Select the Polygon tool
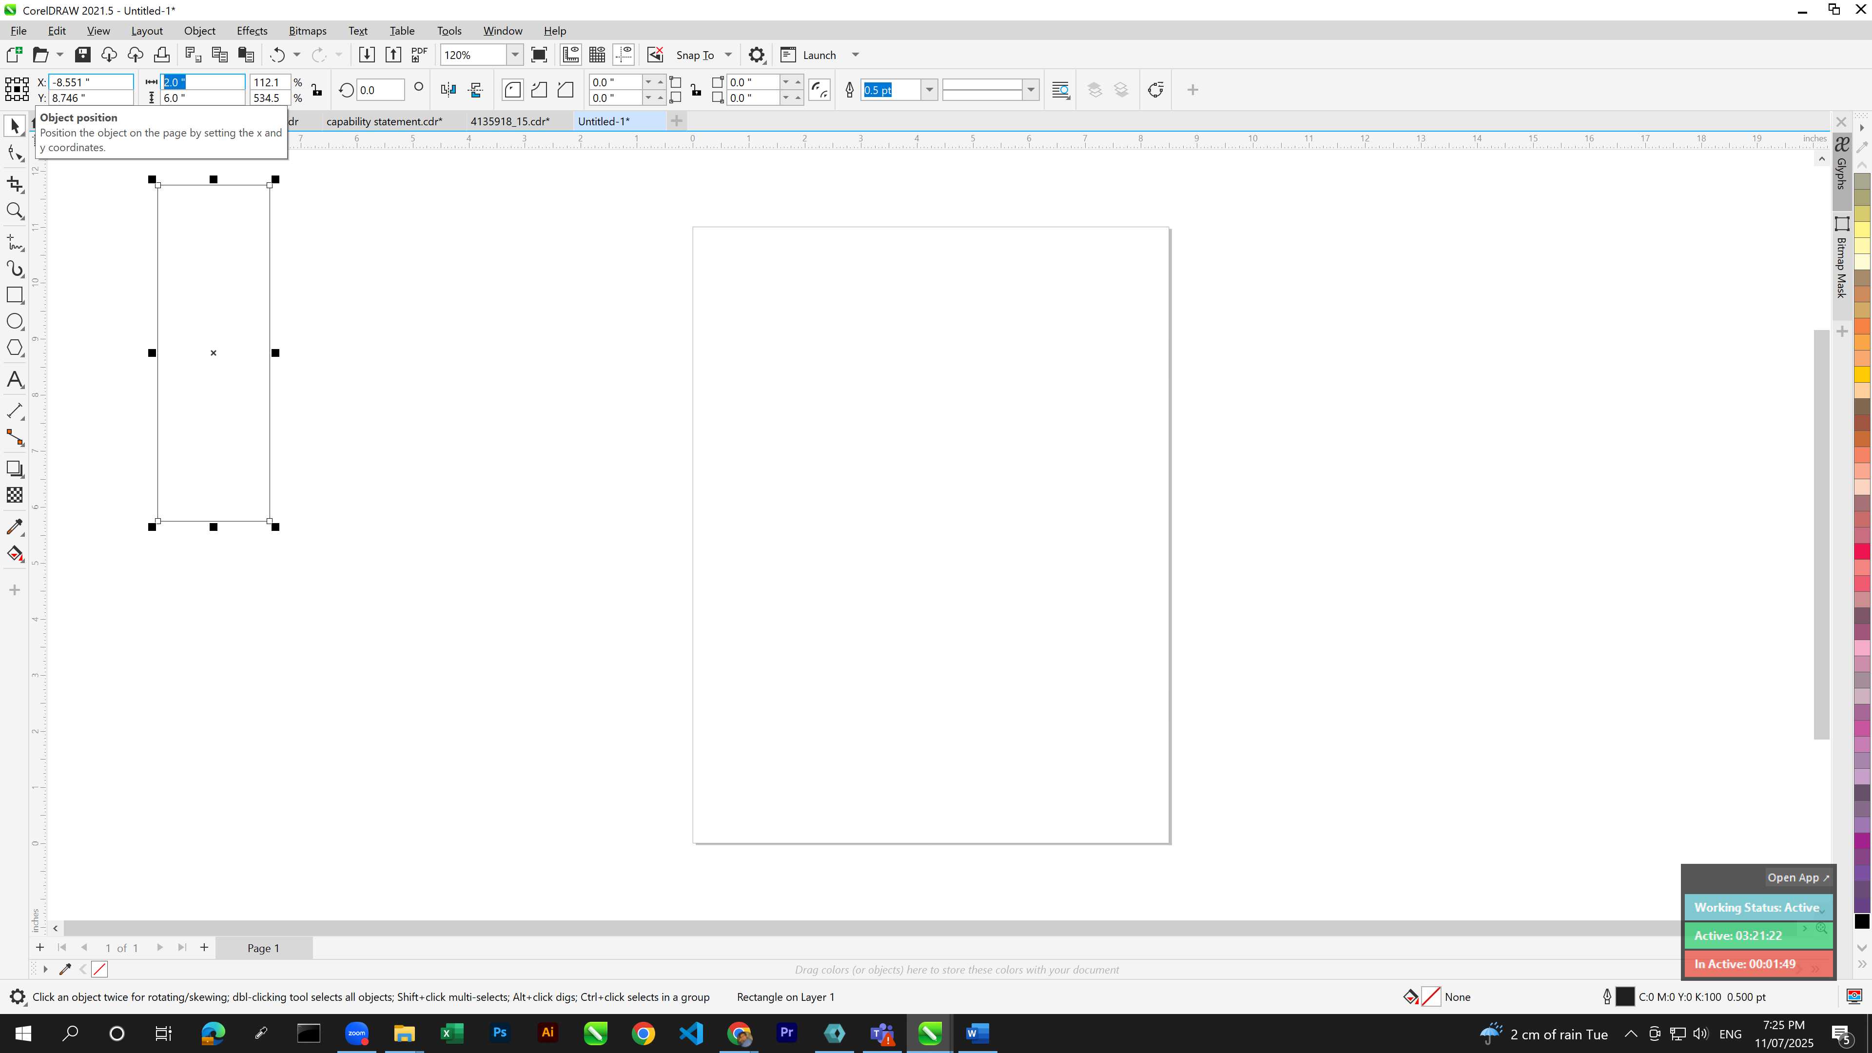The height and width of the screenshot is (1053, 1872). (15, 348)
